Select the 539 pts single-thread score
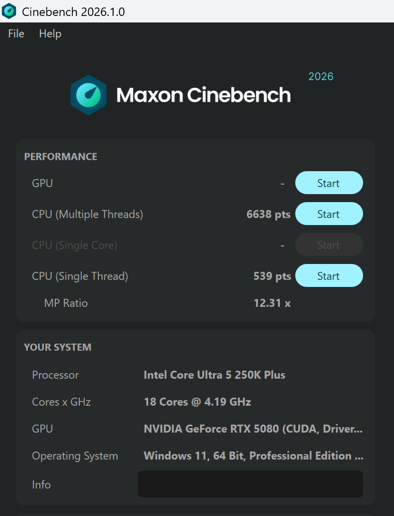 pos(272,275)
